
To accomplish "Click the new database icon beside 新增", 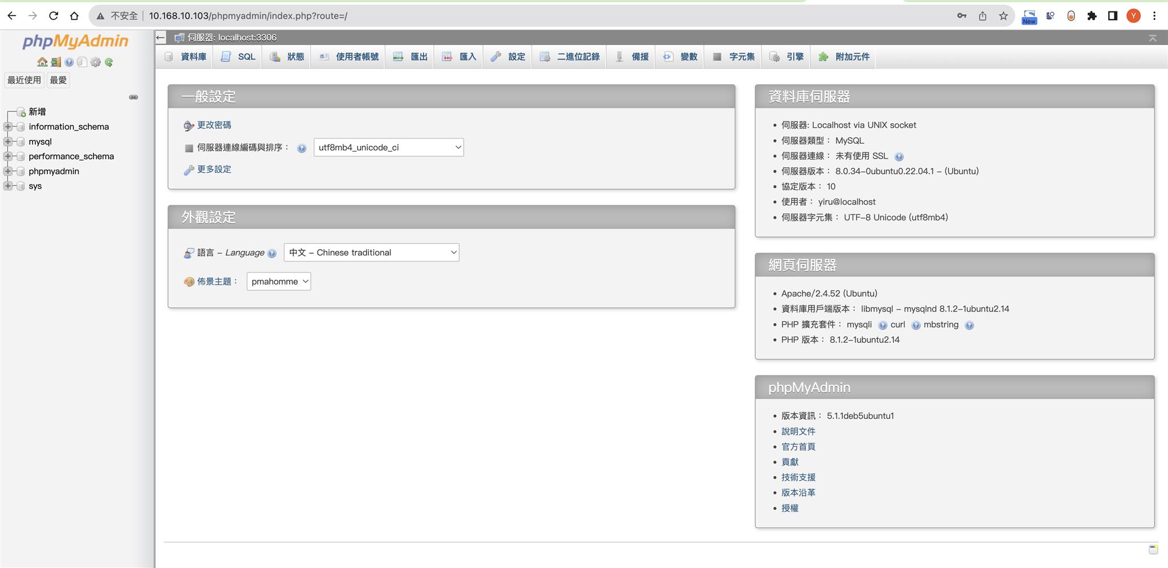I will [21, 112].
